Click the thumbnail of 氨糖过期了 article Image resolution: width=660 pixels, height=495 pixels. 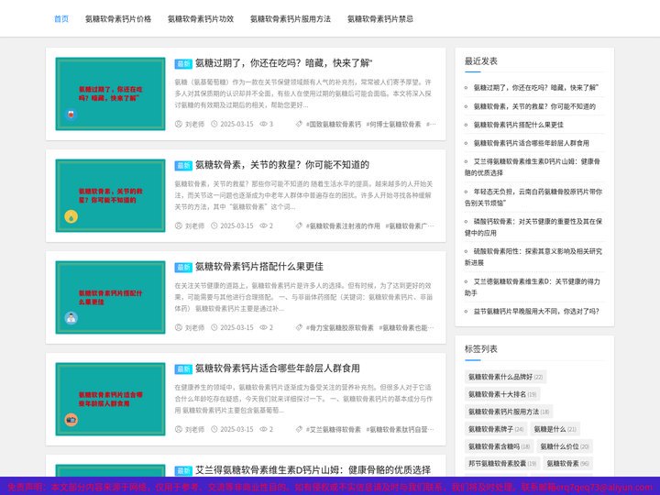coord(110,93)
